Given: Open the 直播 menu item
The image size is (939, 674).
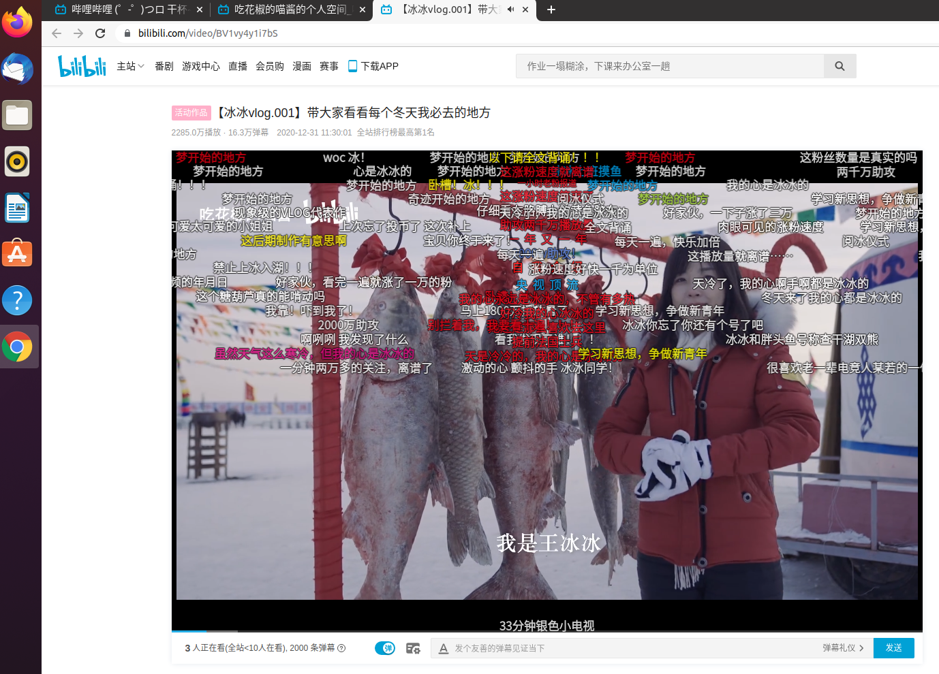Looking at the screenshot, I should [x=238, y=65].
